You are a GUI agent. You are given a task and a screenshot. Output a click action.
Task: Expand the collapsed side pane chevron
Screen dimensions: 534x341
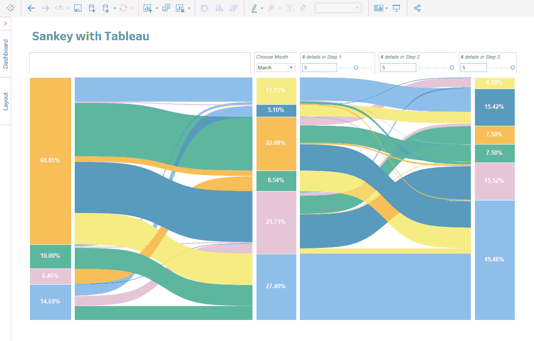(x=5, y=23)
